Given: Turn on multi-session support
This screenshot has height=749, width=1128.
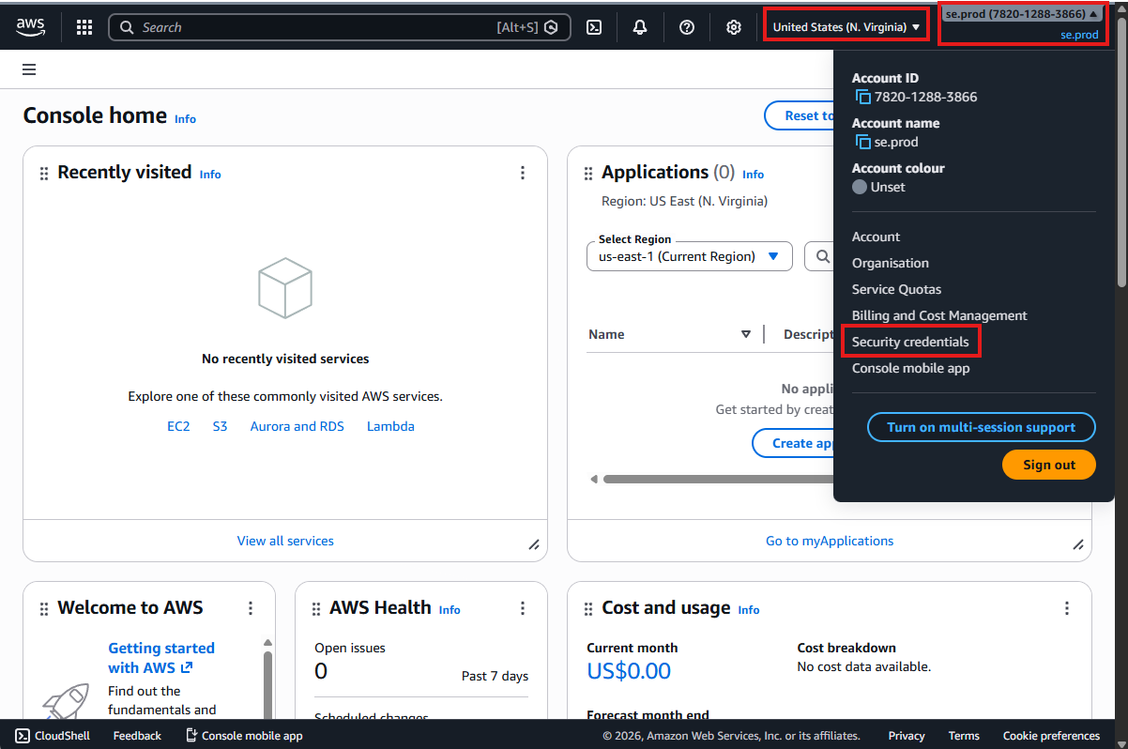Looking at the screenshot, I should click(x=981, y=427).
